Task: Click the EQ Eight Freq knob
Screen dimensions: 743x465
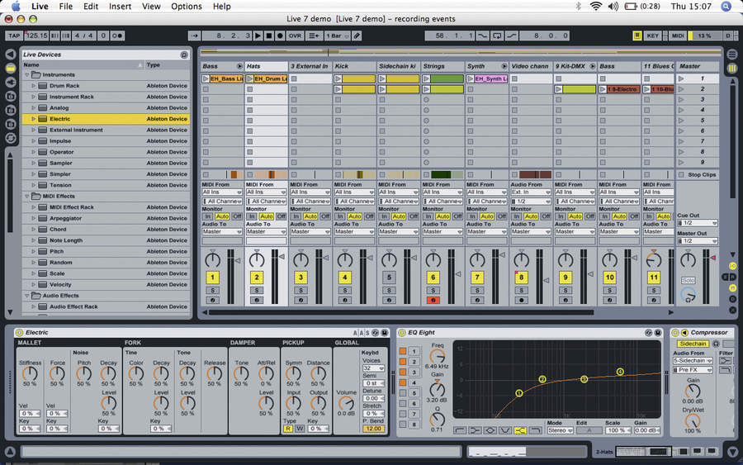Action: [x=438, y=356]
